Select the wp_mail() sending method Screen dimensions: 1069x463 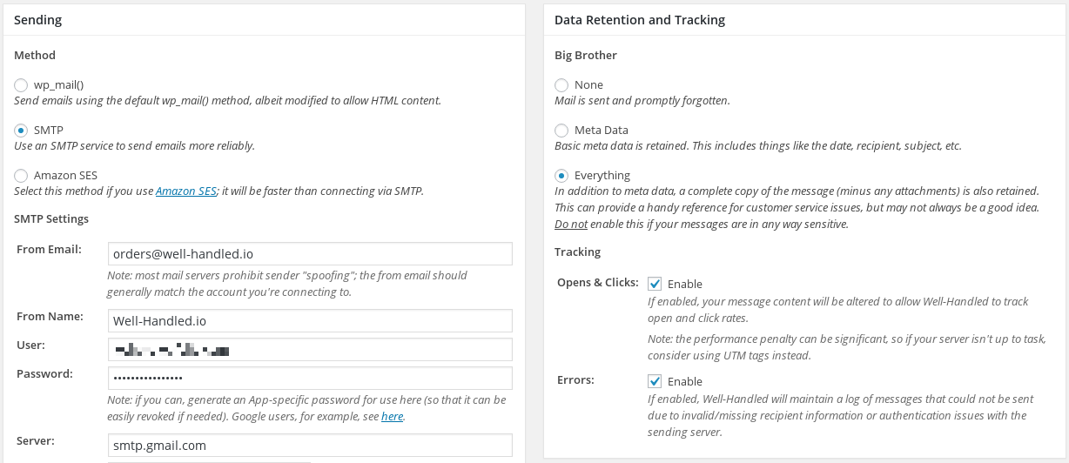coord(21,85)
